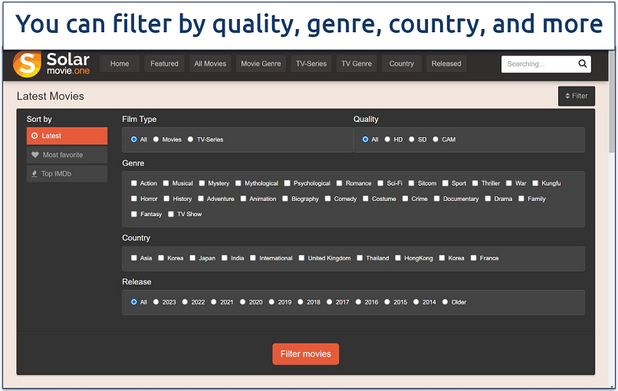Click the Home navigation link
Image resolution: width=618 pixels, height=391 pixels.
120,64
